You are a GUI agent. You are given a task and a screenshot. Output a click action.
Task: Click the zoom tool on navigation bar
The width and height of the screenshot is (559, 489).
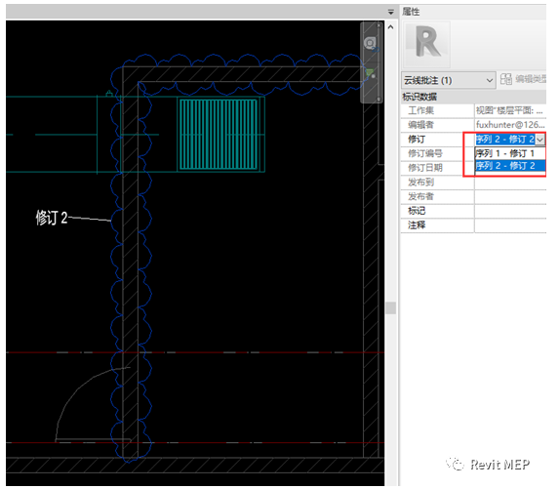point(371,73)
